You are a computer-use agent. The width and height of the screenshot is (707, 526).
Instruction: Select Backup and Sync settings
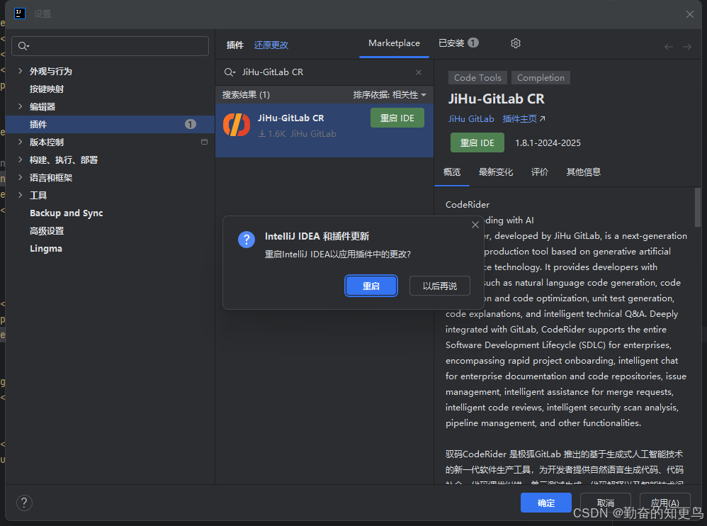(67, 213)
